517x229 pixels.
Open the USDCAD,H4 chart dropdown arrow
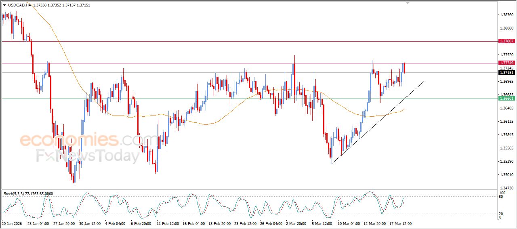click(4, 5)
